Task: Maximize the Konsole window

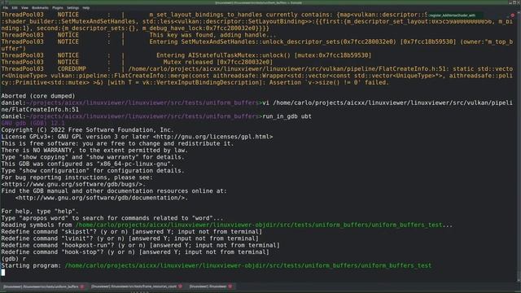Action: coord(514,2)
